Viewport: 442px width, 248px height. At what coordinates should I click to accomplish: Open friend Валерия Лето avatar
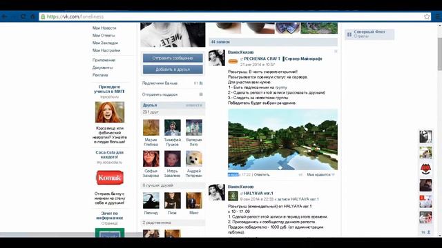tap(194, 127)
